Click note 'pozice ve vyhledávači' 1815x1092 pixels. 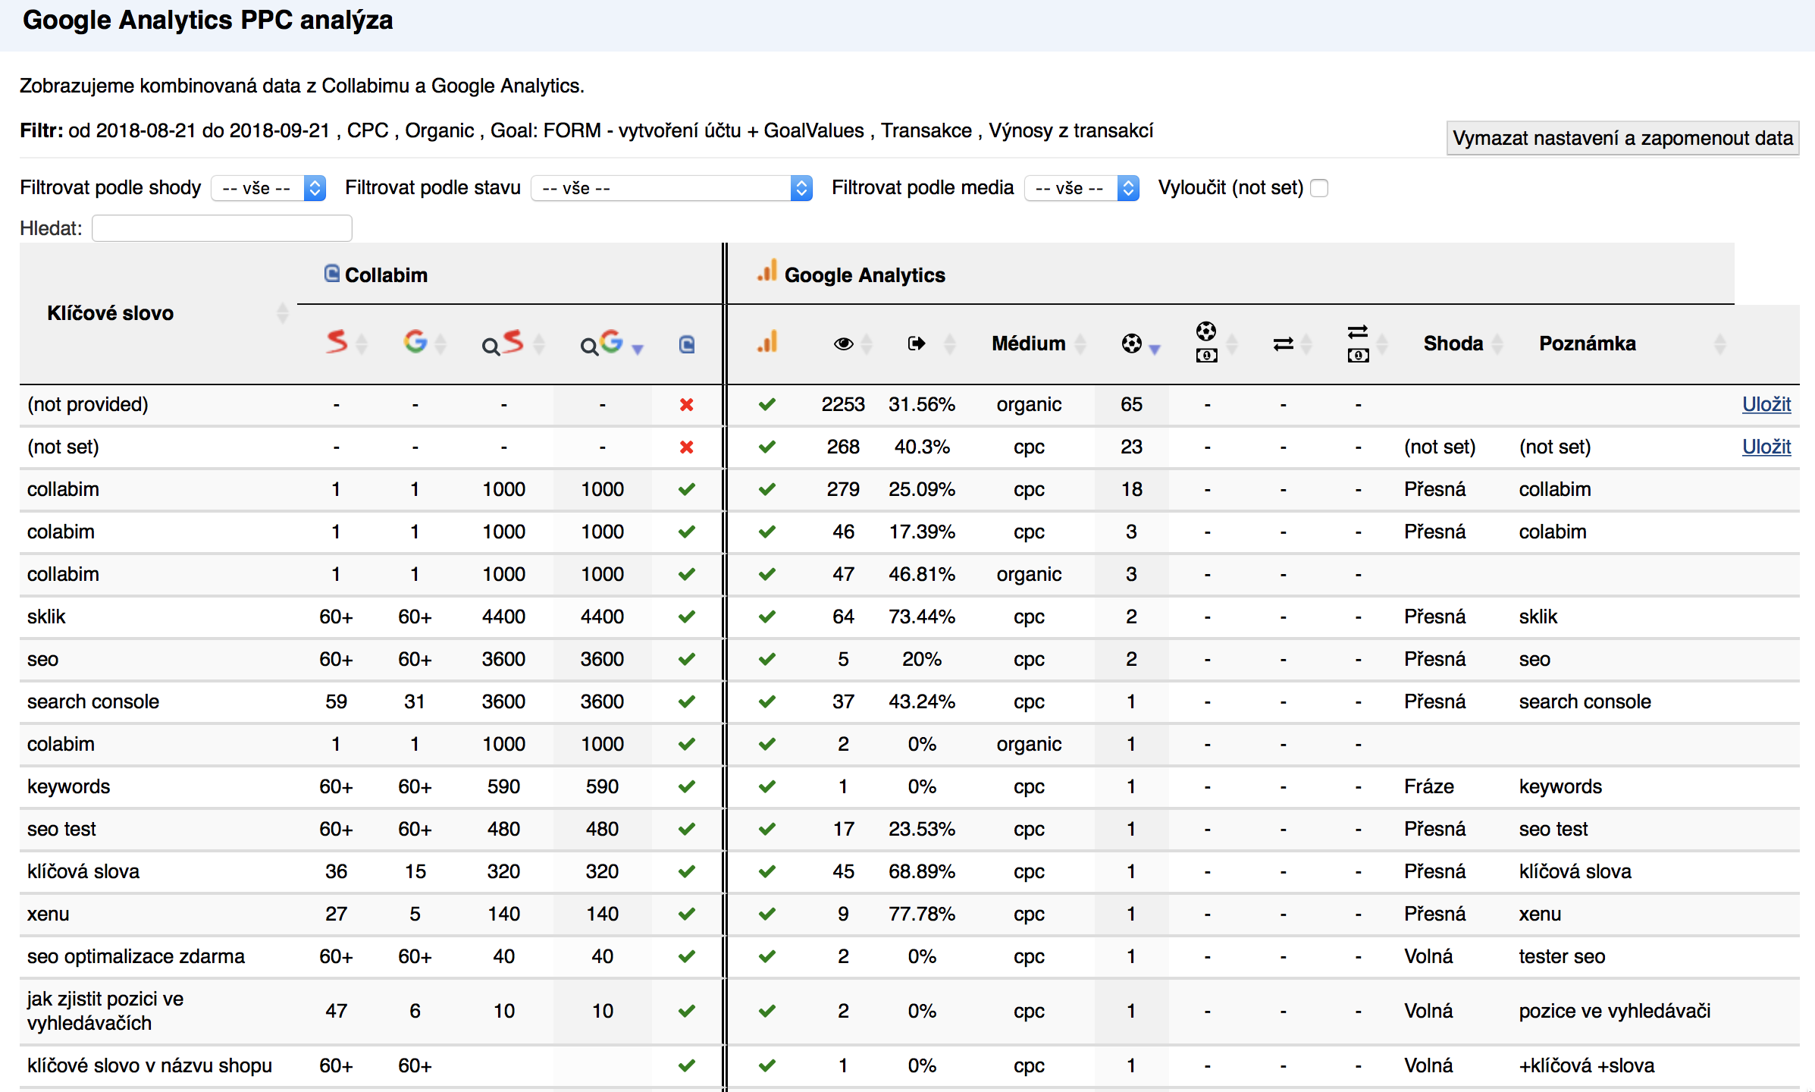click(x=1615, y=1012)
